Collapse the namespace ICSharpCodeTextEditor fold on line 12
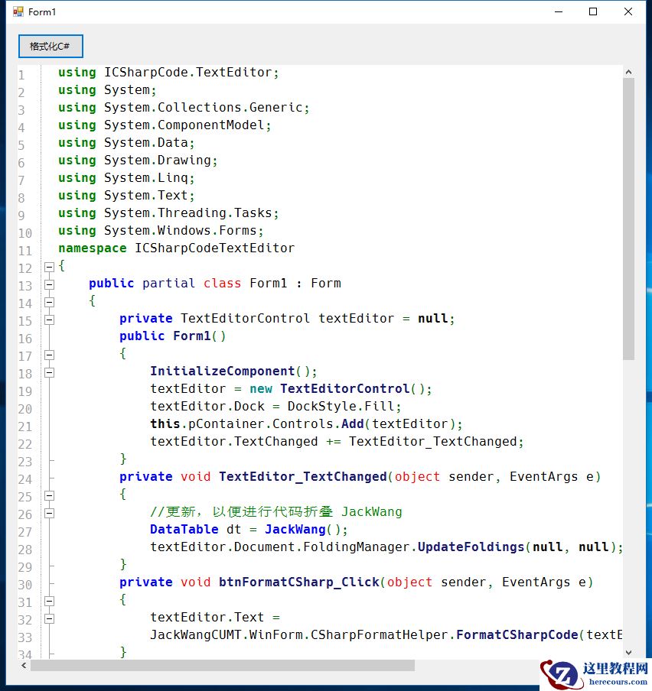The height and width of the screenshot is (691, 652). (49, 265)
